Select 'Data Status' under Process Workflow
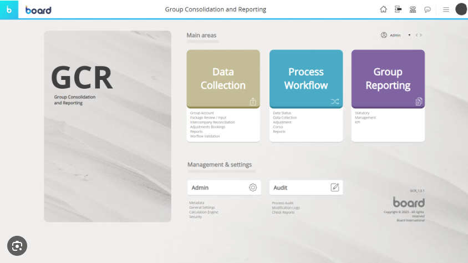 (x=282, y=113)
